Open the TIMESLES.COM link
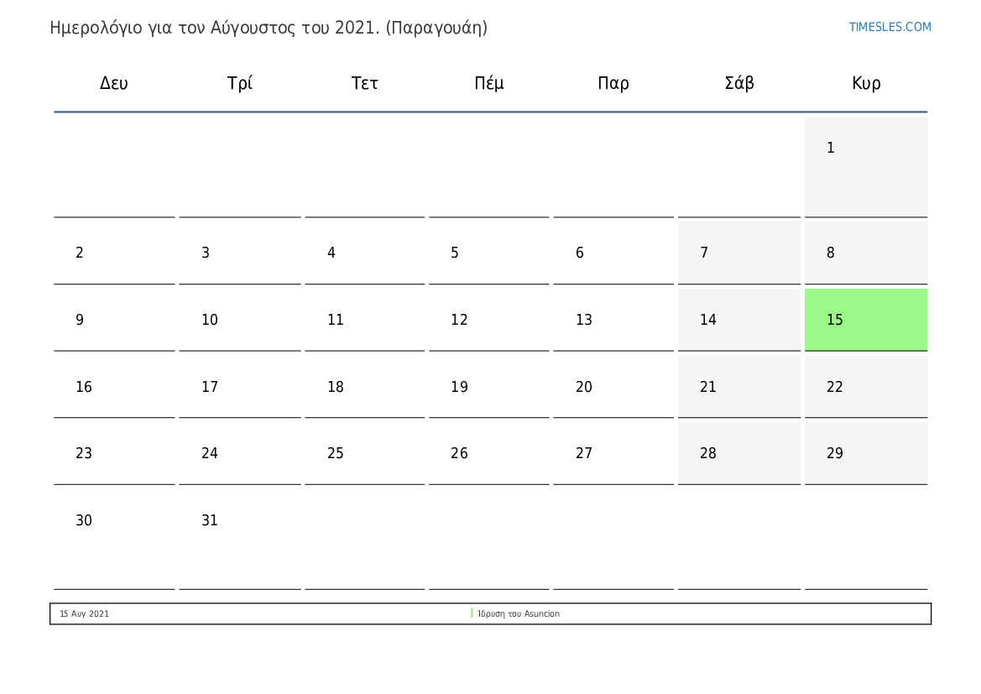Viewport: 981px width, 694px height. pos(890,27)
